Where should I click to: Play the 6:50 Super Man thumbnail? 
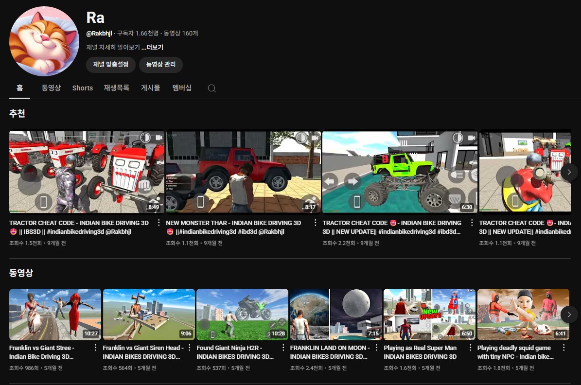click(x=429, y=315)
